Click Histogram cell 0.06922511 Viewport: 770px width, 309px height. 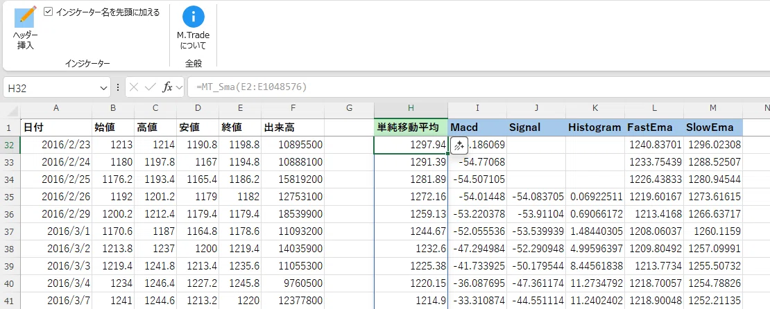point(595,197)
